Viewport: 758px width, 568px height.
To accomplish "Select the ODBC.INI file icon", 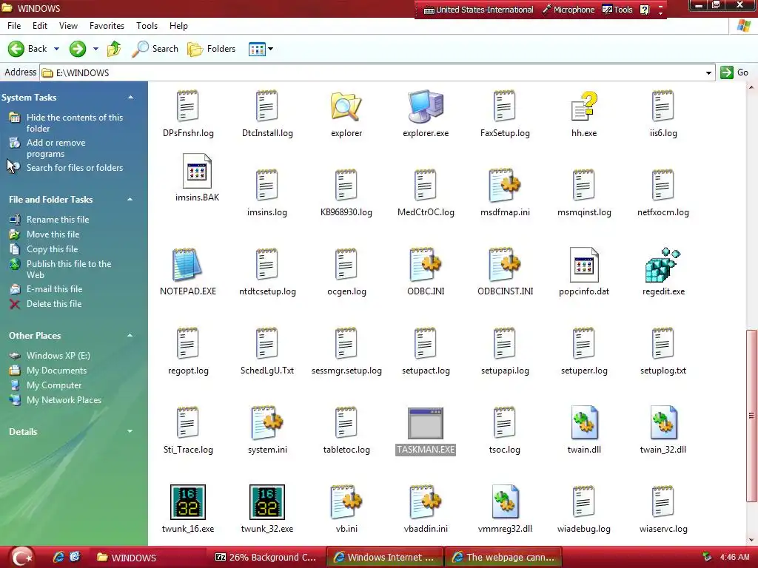I will point(426,265).
